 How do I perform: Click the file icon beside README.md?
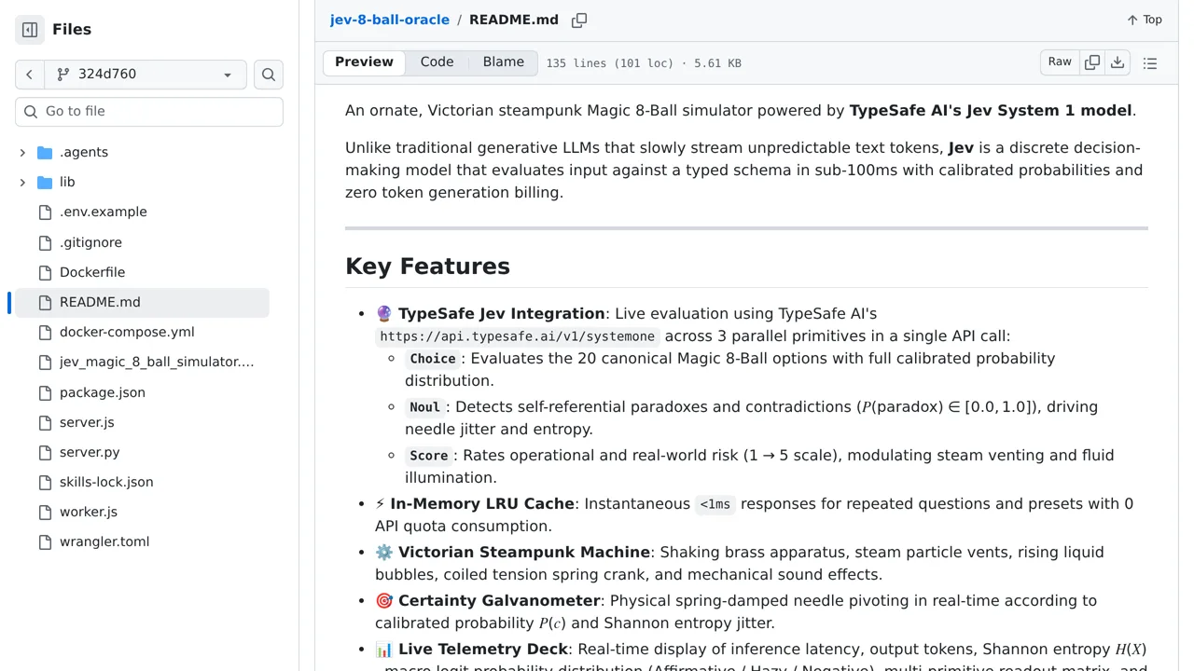click(45, 302)
